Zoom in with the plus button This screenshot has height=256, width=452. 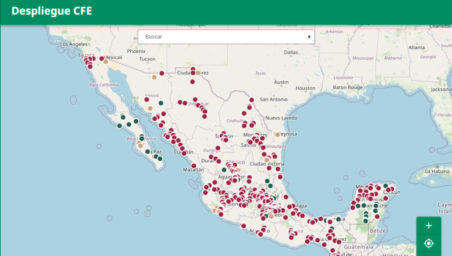pos(429,226)
